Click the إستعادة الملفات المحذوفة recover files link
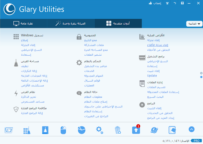 coord(163,92)
